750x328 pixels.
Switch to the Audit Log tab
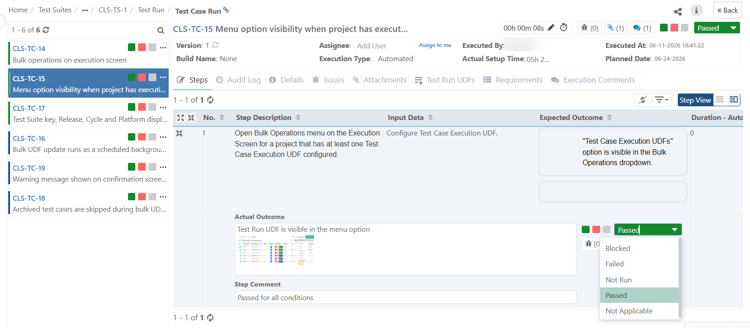pyautogui.click(x=238, y=80)
